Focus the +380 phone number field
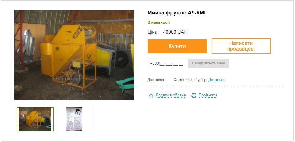This screenshot has height=142, width=295. (x=168, y=63)
